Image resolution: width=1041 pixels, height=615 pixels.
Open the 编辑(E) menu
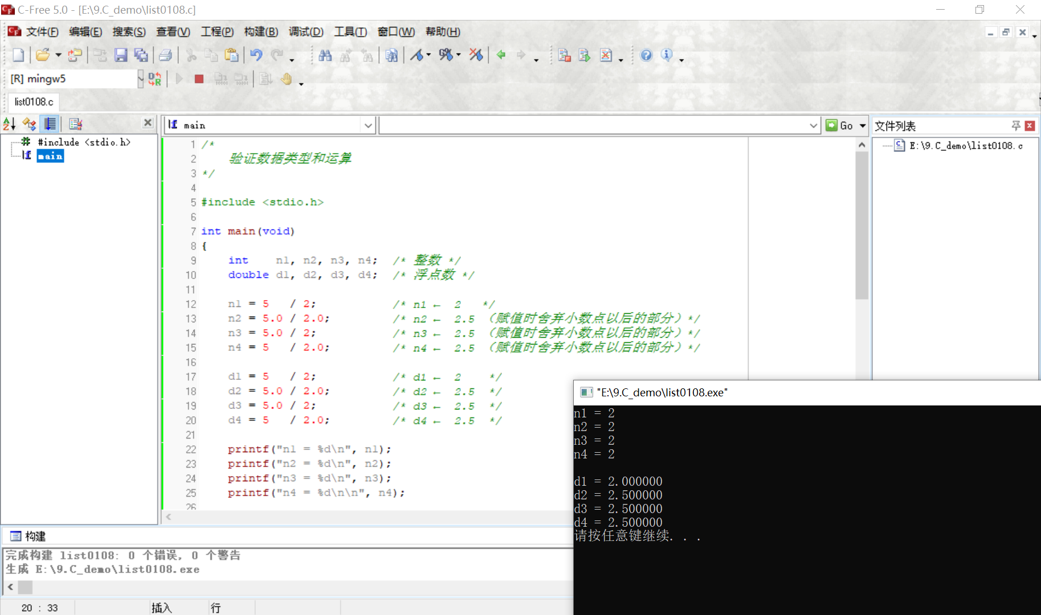[x=85, y=32]
